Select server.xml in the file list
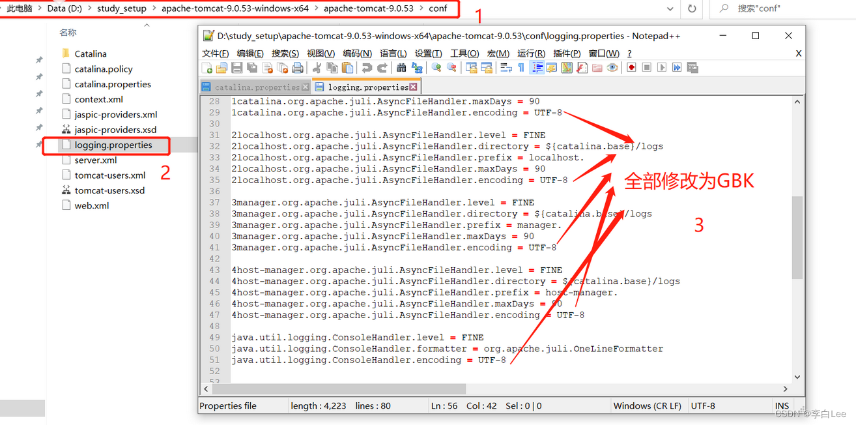Screen dimensions: 856x425 (x=96, y=160)
